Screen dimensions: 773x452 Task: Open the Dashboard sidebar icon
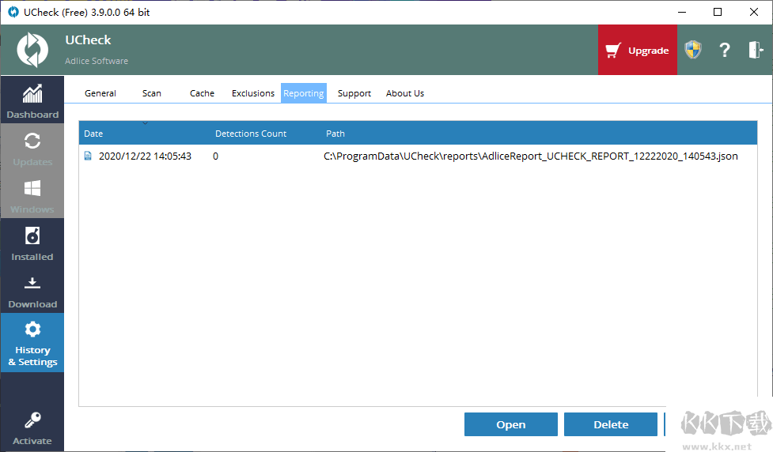pos(32,93)
